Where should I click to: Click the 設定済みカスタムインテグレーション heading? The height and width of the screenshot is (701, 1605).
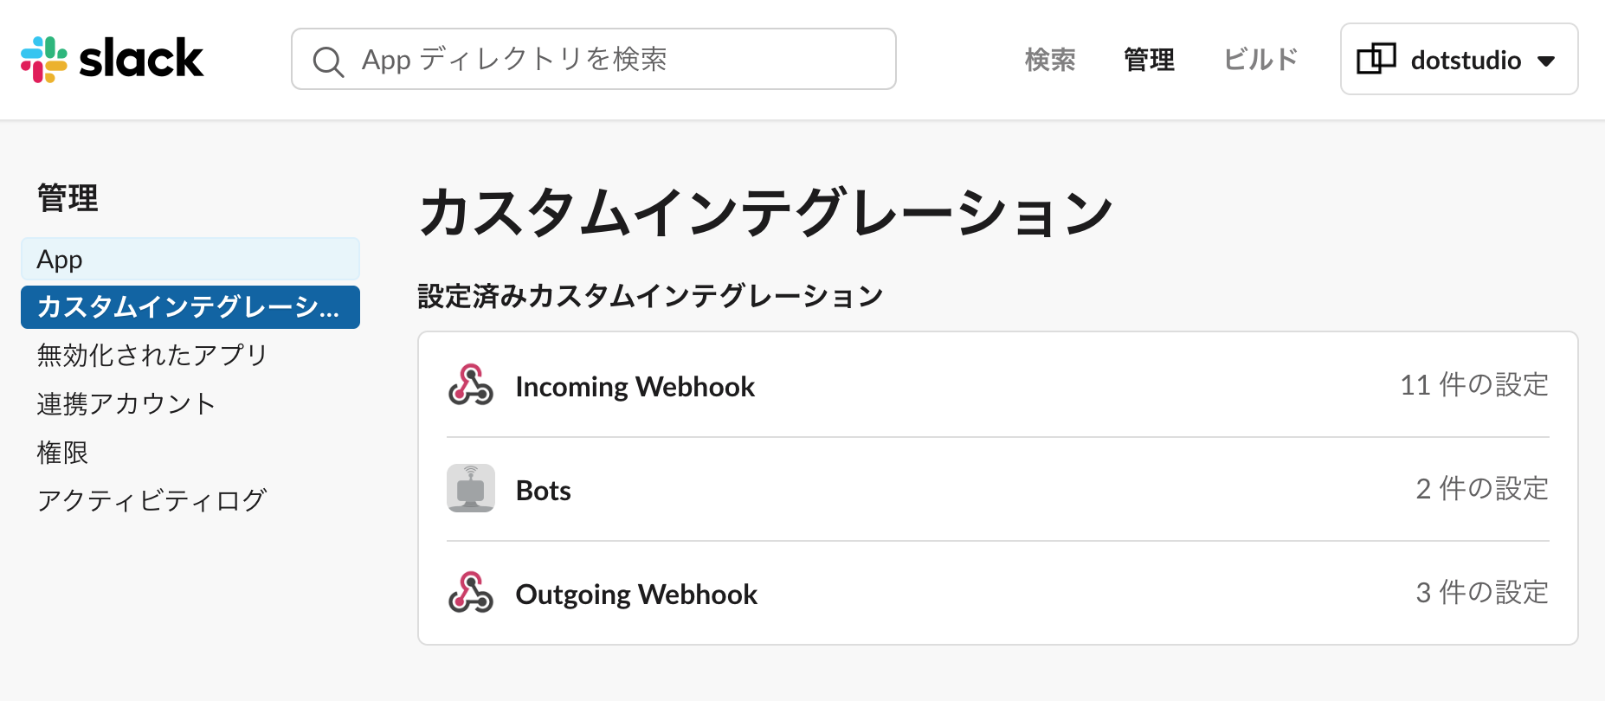(x=650, y=296)
